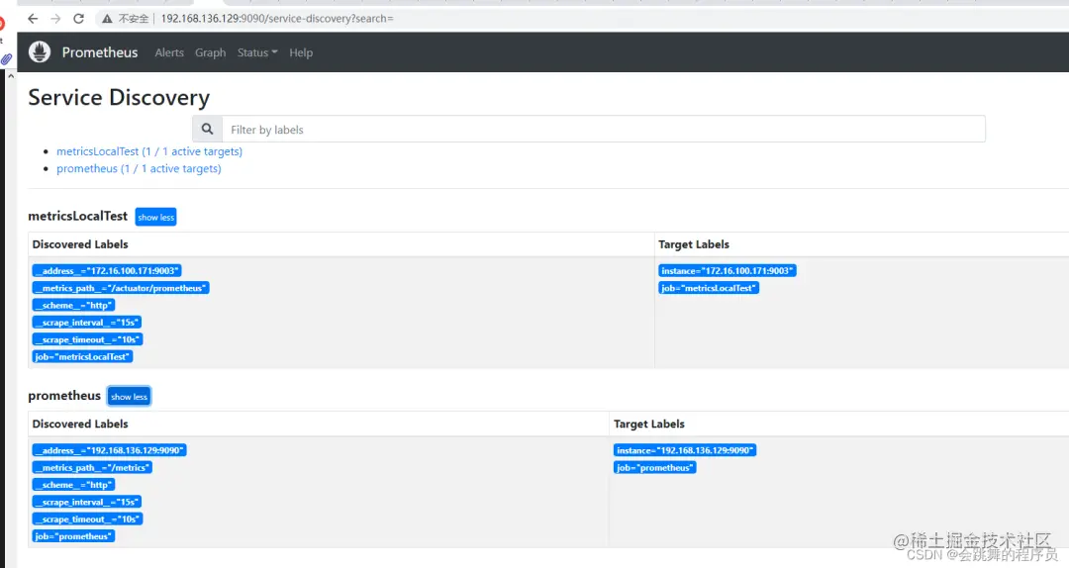Jump to prometheus active targets link
Screen dimensions: 1069x568
click(x=139, y=168)
